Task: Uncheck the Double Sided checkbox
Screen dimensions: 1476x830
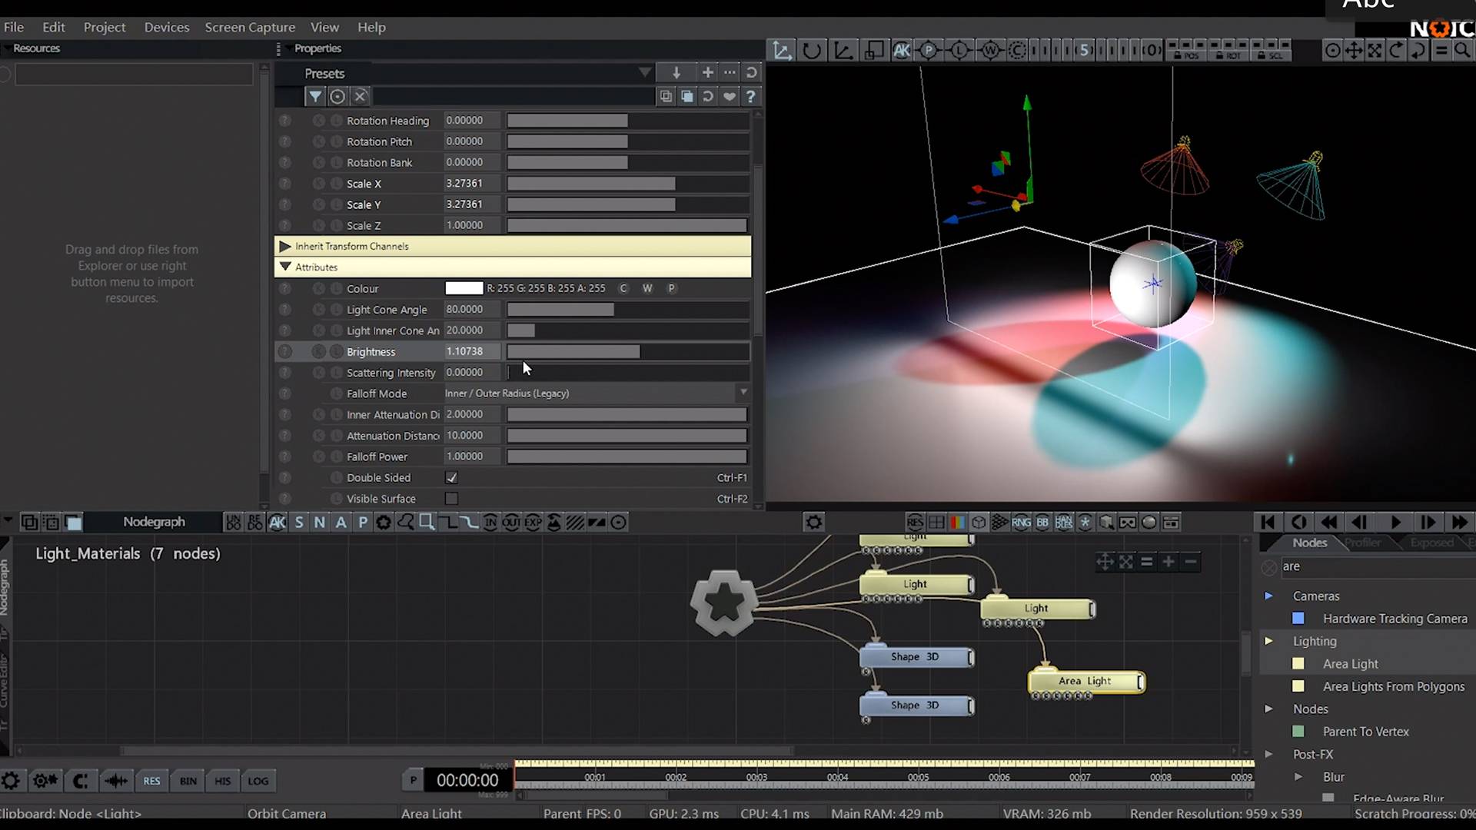Action: (452, 478)
